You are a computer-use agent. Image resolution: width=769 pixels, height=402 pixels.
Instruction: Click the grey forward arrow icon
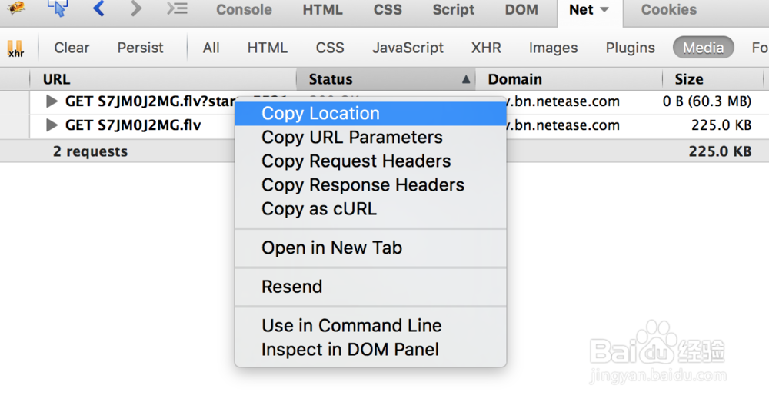[x=136, y=9]
